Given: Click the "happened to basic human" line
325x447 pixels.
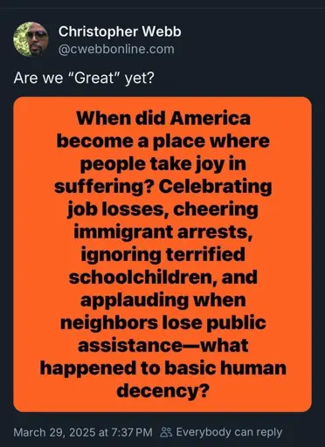Looking at the screenshot, I should [x=163, y=368].
